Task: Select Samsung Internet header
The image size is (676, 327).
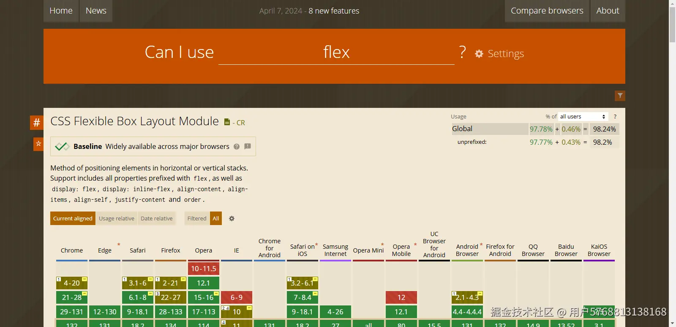Action: [x=335, y=250]
